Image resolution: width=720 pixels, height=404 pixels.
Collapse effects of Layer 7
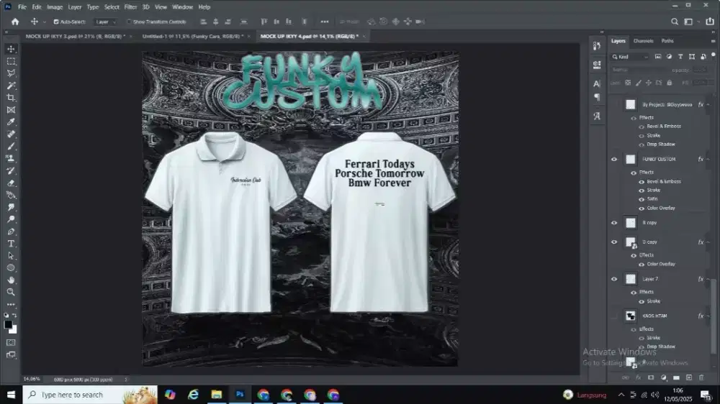(708, 279)
